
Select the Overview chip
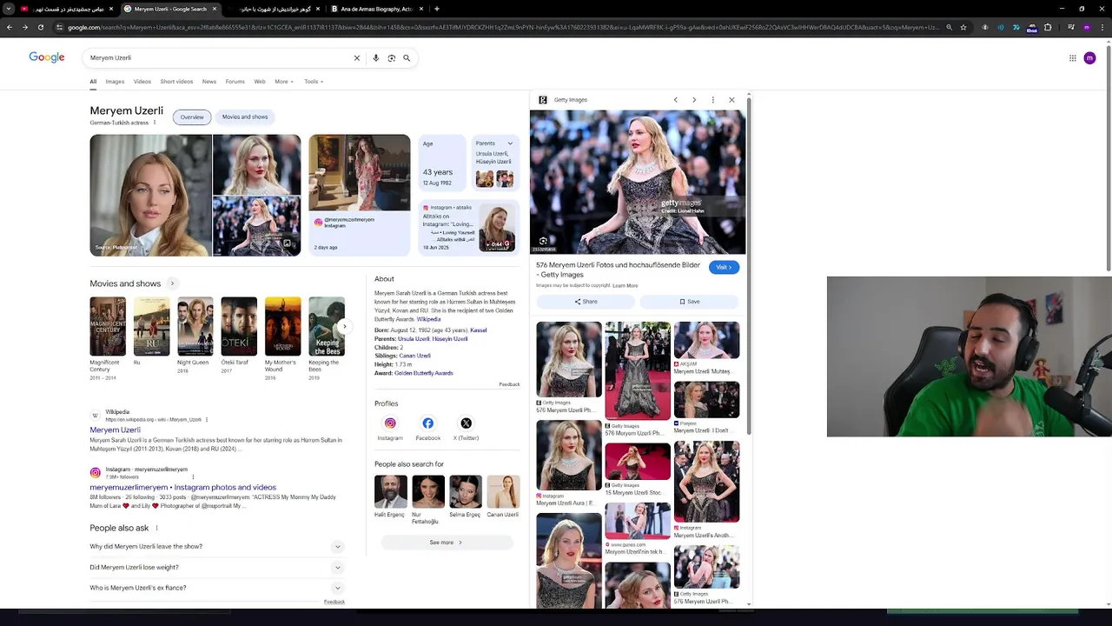pyautogui.click(x=192, y=117)
